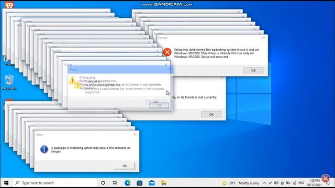Click the 'Setup has determined' message text
The height and width of the screenshot is (188, 335).
(x=216, y=53)
